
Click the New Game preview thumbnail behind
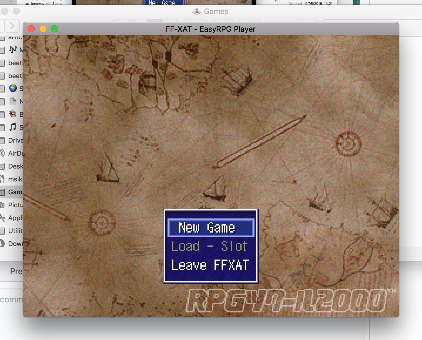(x=164, y=2)
